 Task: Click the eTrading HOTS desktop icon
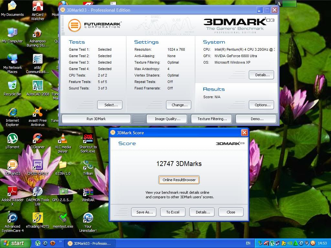point(37,221)
